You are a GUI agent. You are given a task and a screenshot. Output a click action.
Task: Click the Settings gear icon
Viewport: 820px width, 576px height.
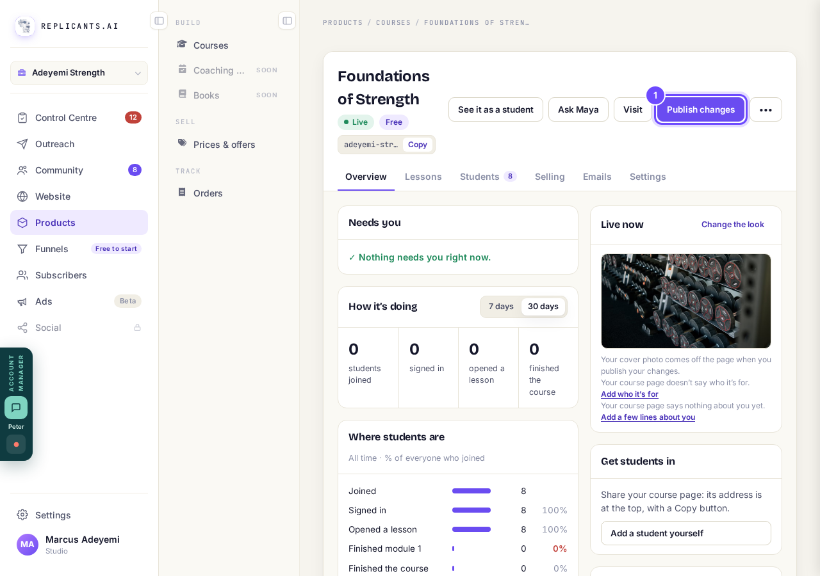[x=22, y=515]
